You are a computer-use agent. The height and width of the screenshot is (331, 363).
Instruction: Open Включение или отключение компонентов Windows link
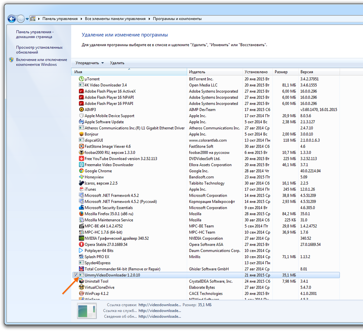tap(41, 62)
